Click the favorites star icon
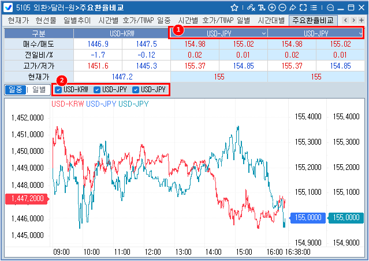Image resolution: width=369 pixels, height=261 pixels. tap(234, 8)
